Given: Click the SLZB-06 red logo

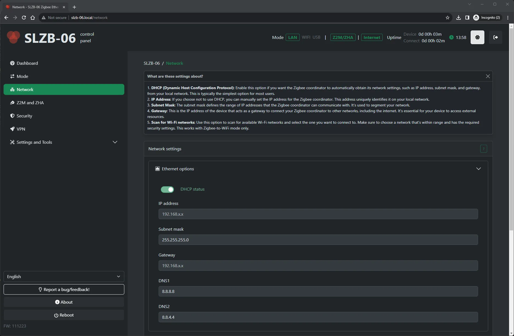Looking at the screenshot, I should click(x=13, y=37).
